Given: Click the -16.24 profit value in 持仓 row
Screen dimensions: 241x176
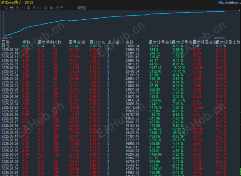Looking at the screenshot, I should click(x=73, y=46).
